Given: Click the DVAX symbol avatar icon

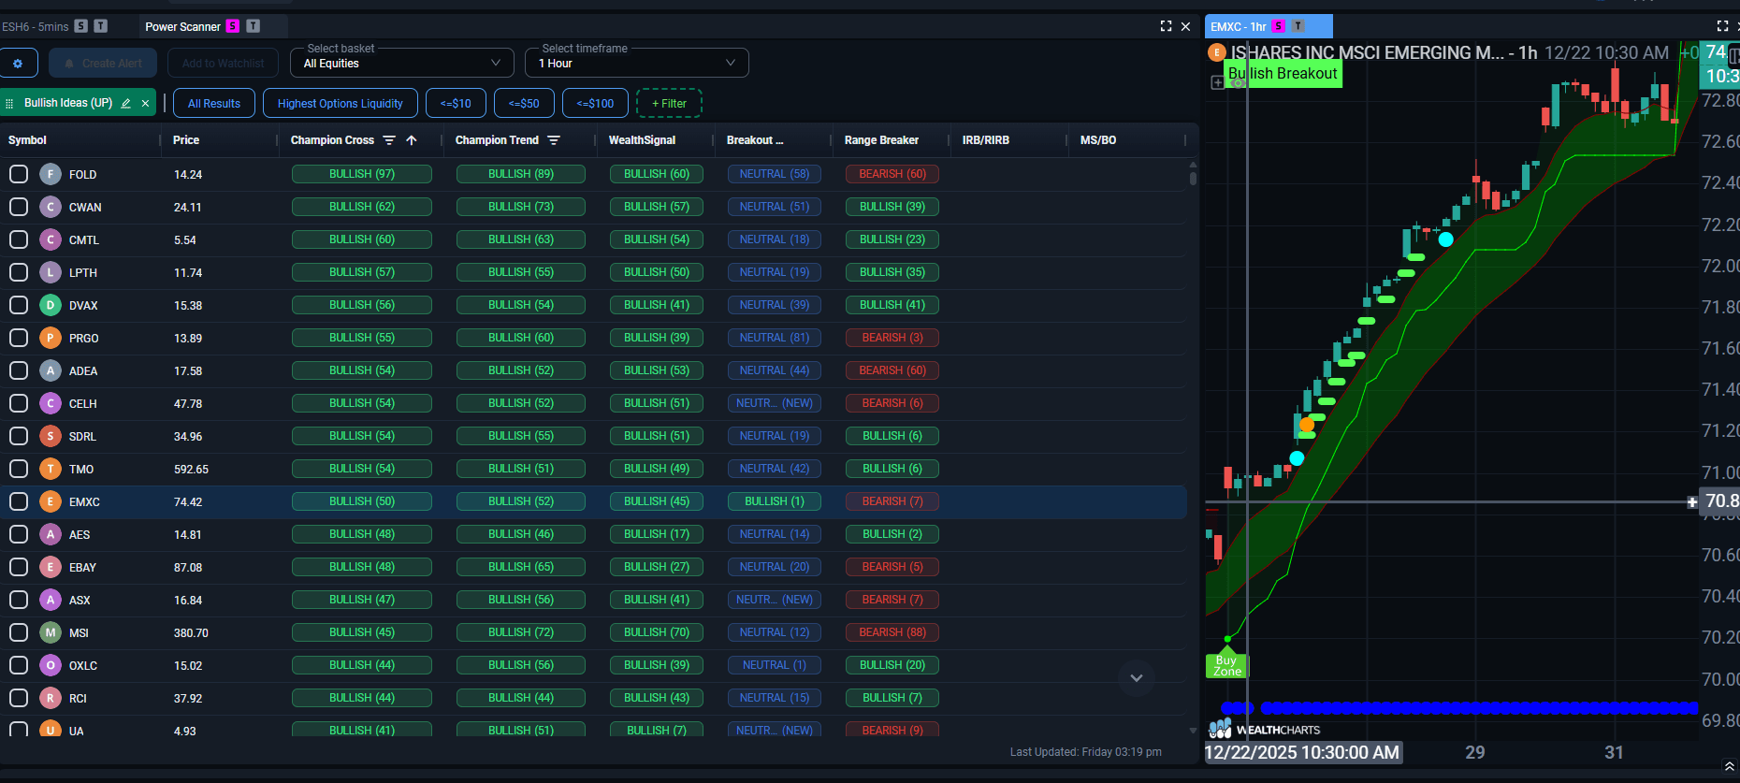Looking at the screenshot, I should (51, 305).
